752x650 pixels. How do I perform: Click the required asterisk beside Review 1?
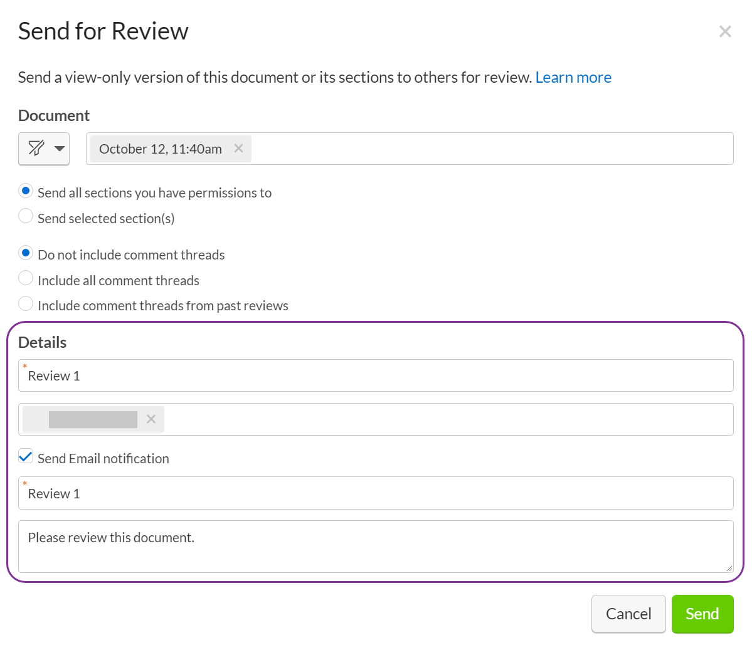[24, 365]
